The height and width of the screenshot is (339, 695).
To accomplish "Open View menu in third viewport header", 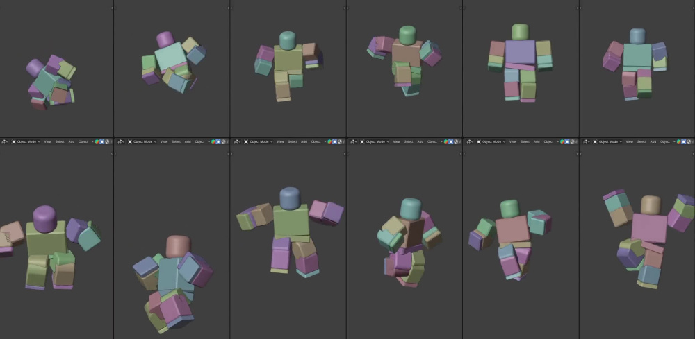I will [280, 141].
